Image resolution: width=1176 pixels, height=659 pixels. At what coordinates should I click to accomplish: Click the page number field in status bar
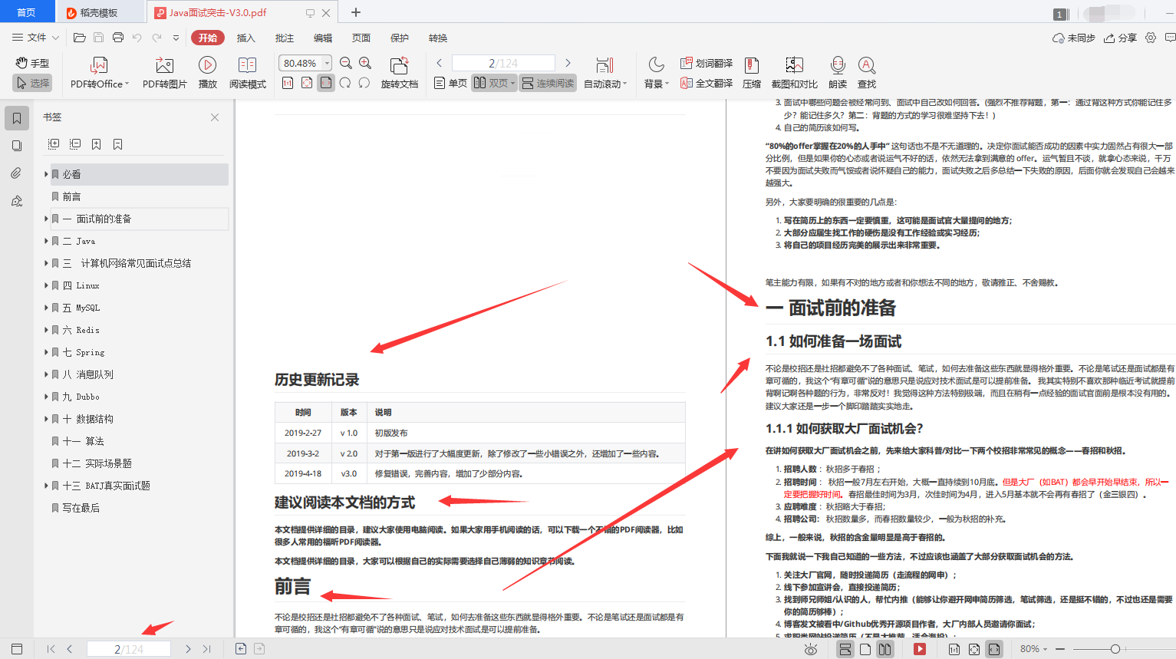(128, 649)
